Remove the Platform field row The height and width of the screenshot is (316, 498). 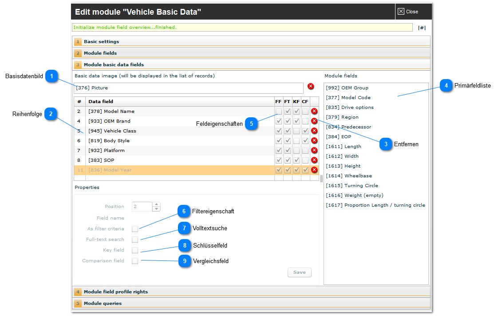314,150
